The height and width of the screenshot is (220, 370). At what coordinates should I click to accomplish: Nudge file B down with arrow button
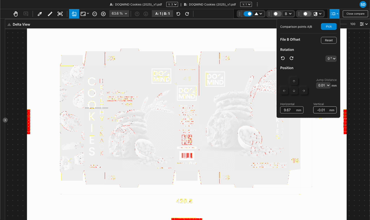point(294,91)
